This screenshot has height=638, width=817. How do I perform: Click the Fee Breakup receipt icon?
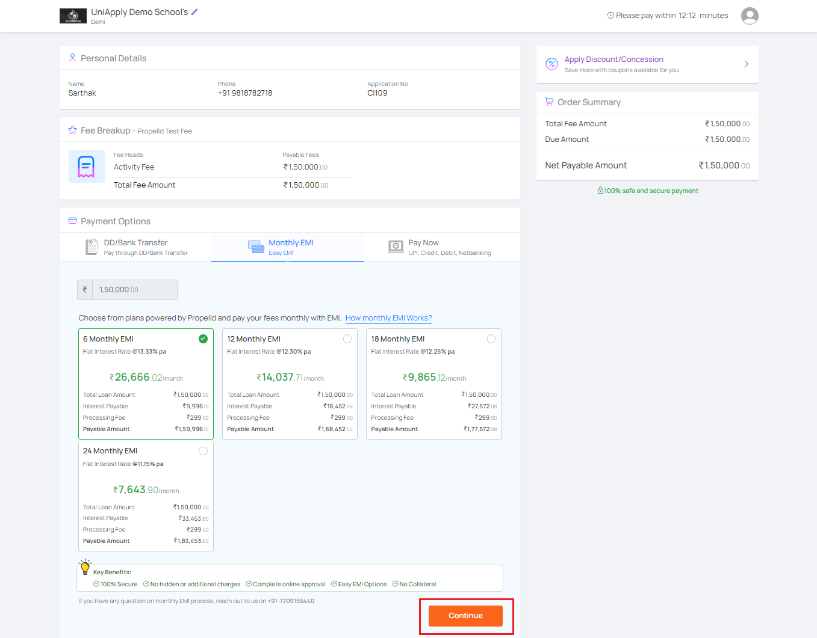coord(87,167)
